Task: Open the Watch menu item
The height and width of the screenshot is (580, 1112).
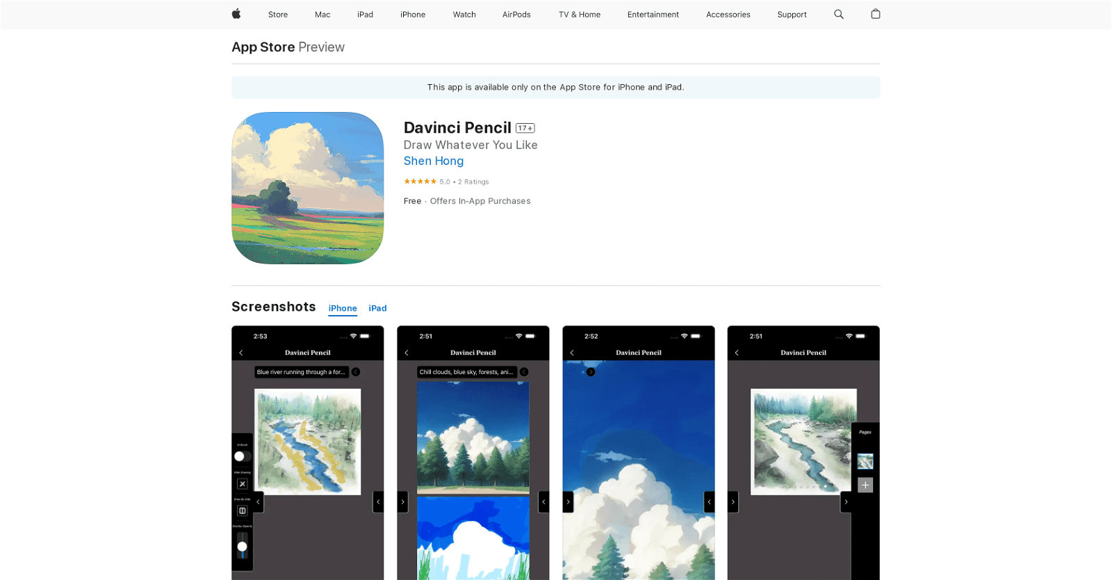Action: (x=464, y=15)
